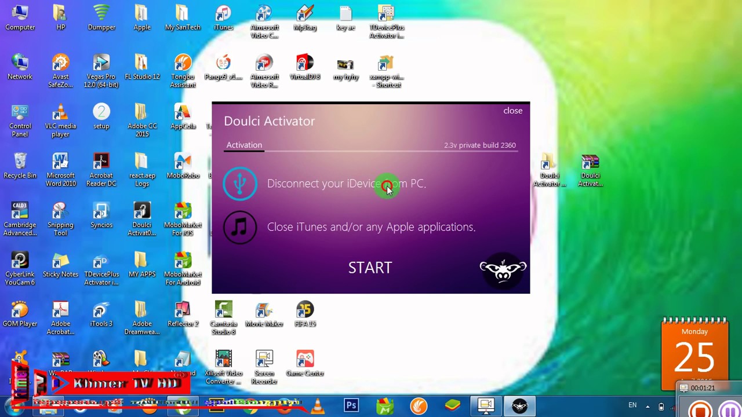Click EN language indicator in tray
The image size is (742, 417).
click(x=632, y=405)
